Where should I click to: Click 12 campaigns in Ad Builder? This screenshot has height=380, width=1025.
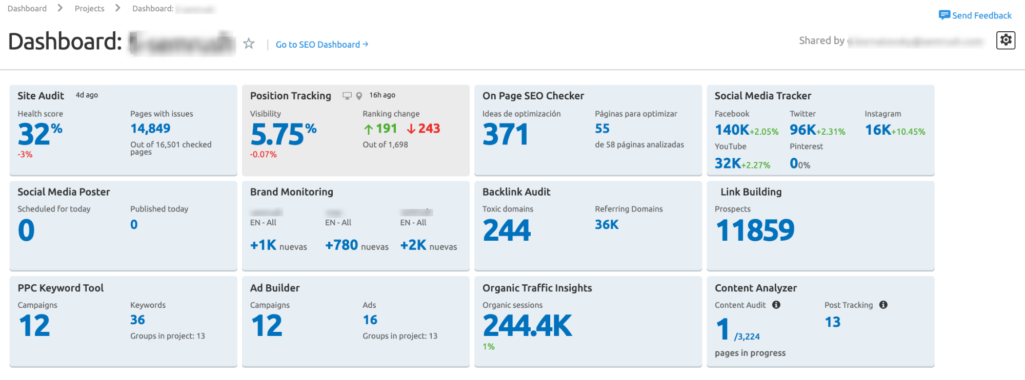pyautogui.click(x=267, y=326)
